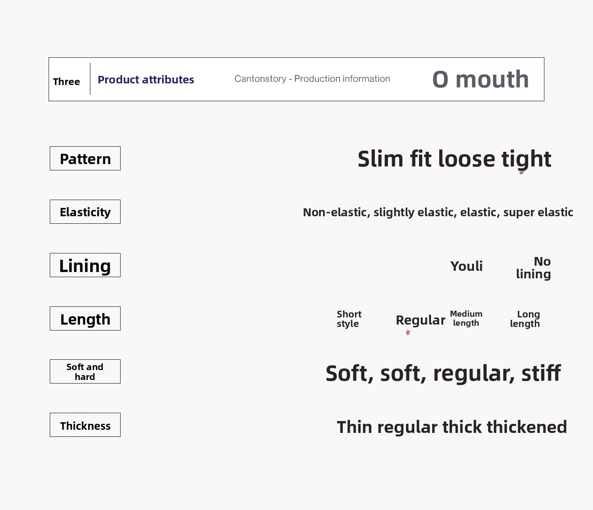Pick the "Long length" option

click(x=525, y=319)
